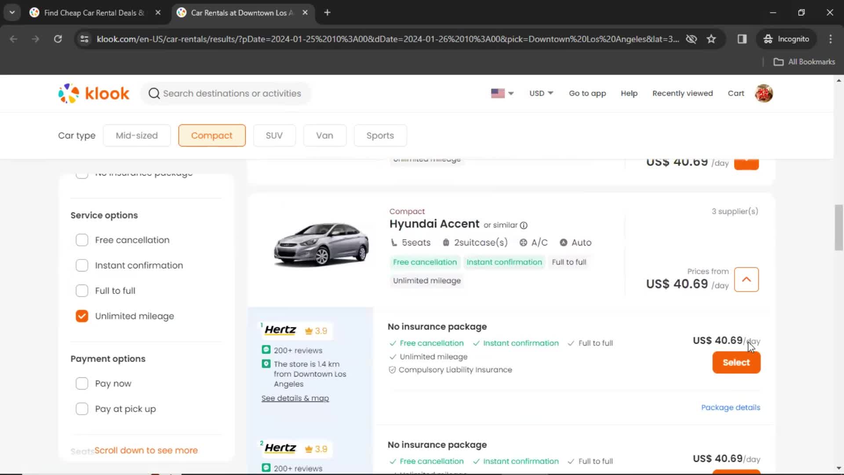The height and width of the screenshot is (475, 844).
Task: Click the US flag language selector icon
Action: click(497, 93)
